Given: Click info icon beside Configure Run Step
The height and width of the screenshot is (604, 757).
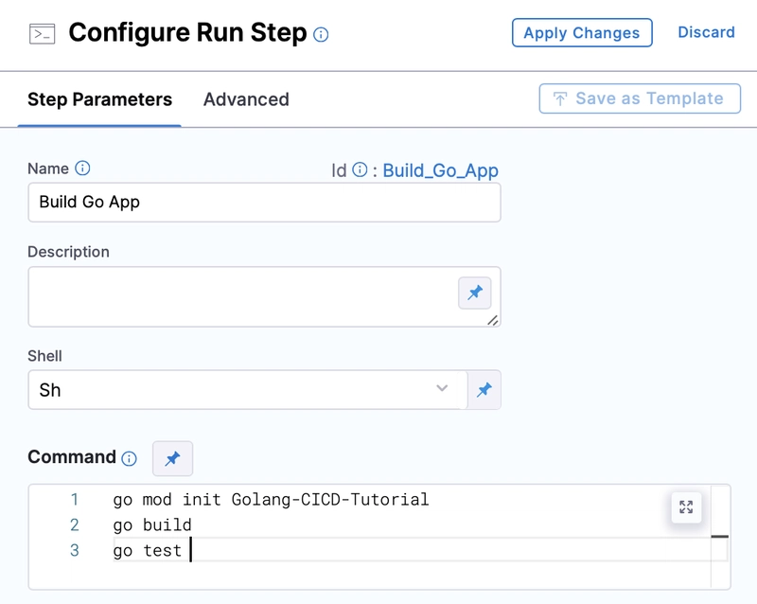Looking at the screenshot, I should pos(321,35).
